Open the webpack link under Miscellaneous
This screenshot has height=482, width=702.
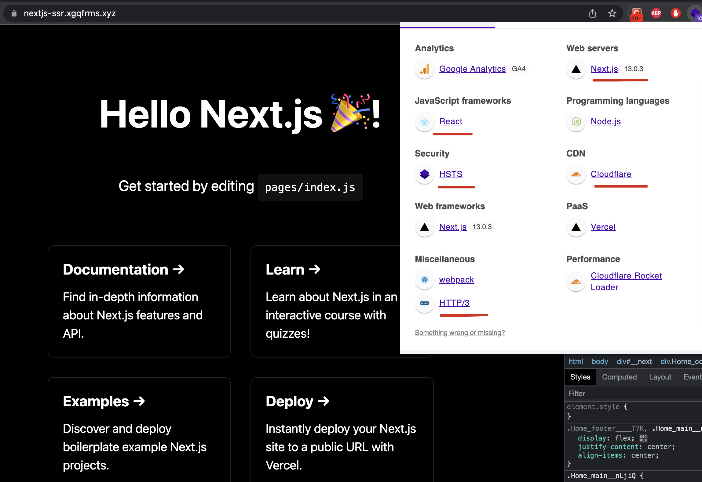456,280
